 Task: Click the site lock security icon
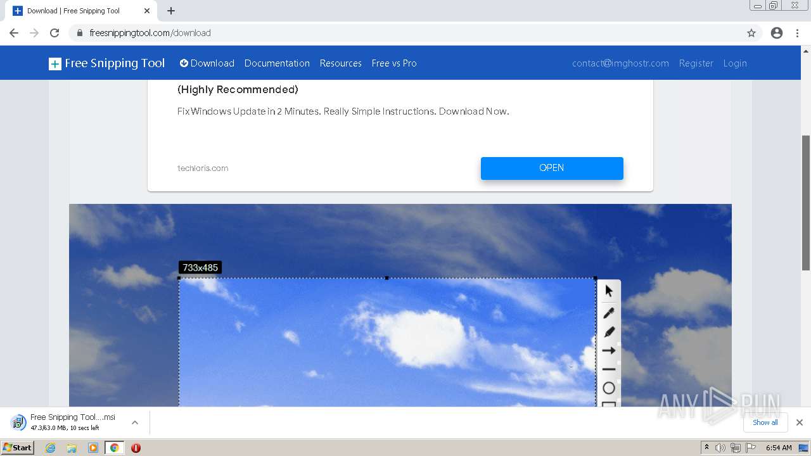click(80, 33)
